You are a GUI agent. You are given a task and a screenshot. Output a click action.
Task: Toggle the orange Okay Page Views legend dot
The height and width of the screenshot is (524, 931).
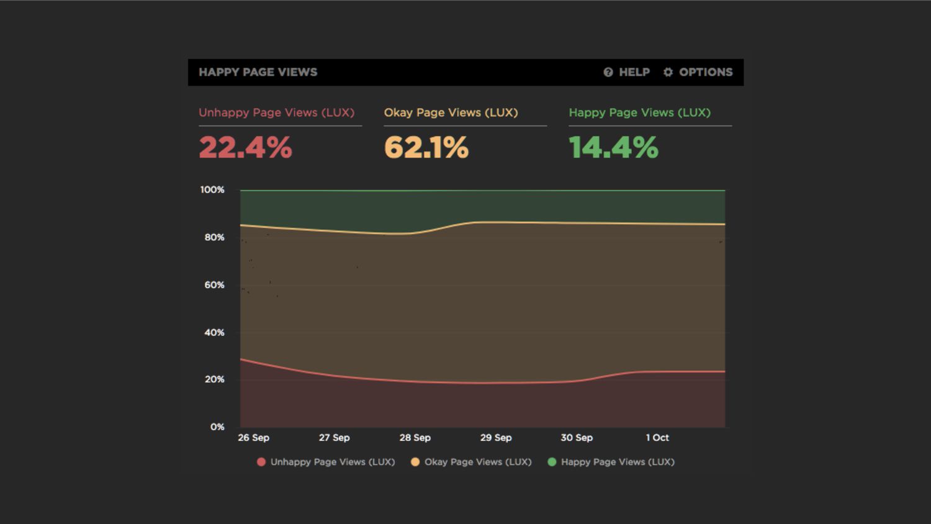tap(415, 462)
